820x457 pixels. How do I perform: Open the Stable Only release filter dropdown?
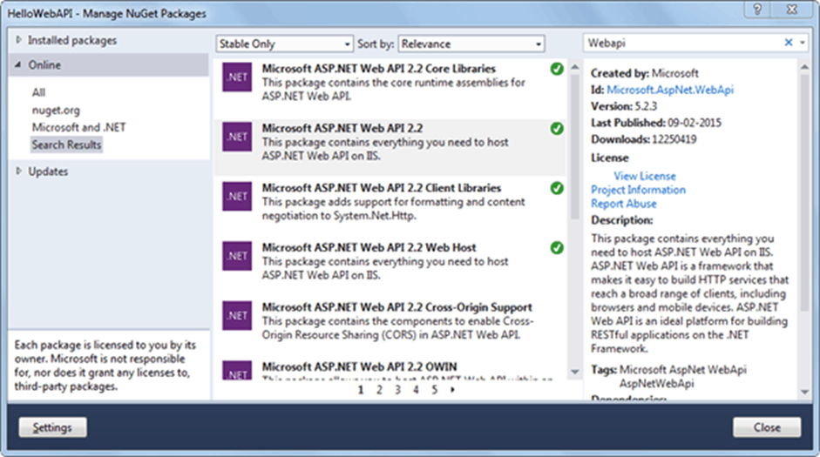pyautogui.click(x=284, y=44)
